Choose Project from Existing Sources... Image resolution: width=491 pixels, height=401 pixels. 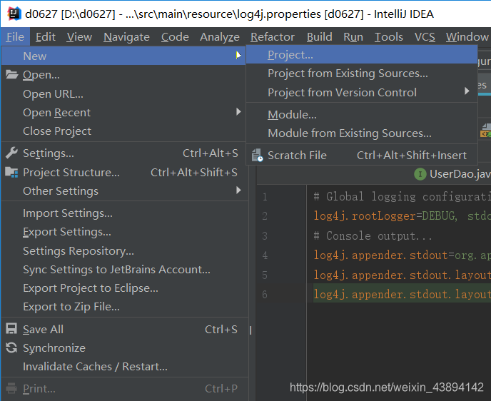[362, 73]
